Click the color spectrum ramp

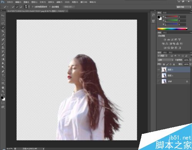click(172, 29)
